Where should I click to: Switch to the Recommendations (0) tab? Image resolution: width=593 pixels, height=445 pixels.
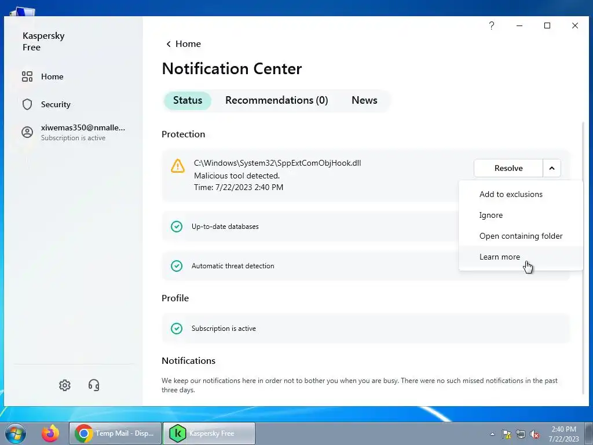pyautogui.click(x=276, y=100)
